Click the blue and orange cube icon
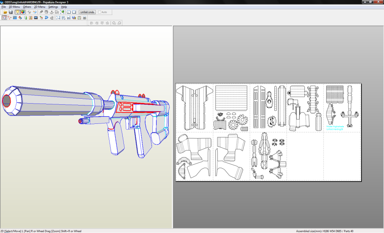Image resolution: width=384 pixels, height=233 pixels. (x=35, y=12)
